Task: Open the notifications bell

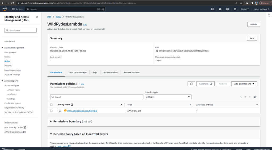Action: coord(220,9)
